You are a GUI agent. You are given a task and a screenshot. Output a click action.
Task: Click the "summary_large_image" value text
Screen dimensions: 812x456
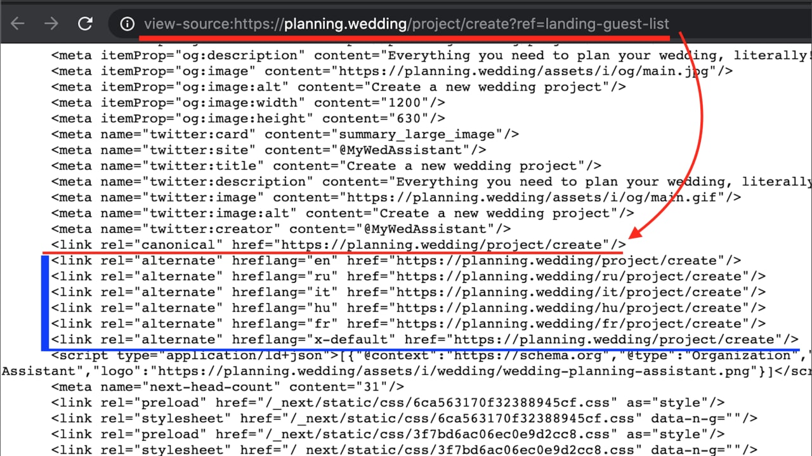coord(417,134)
